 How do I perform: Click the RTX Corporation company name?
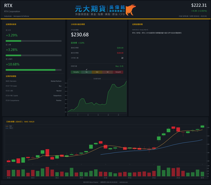pyautogui.click(x=12, y=11)
